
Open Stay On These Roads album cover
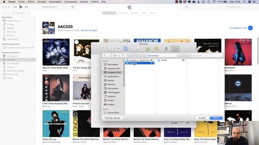pos(56,52)
